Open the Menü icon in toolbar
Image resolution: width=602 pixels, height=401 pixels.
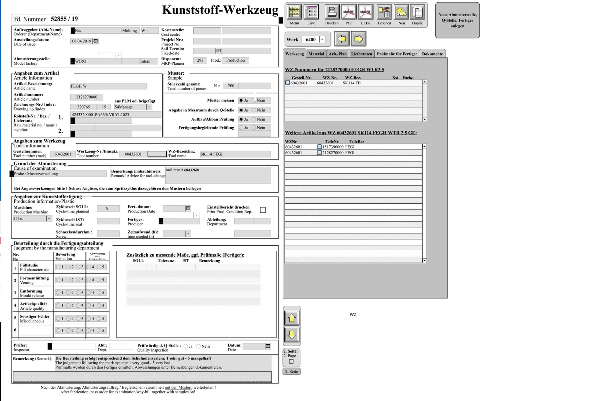294,12
